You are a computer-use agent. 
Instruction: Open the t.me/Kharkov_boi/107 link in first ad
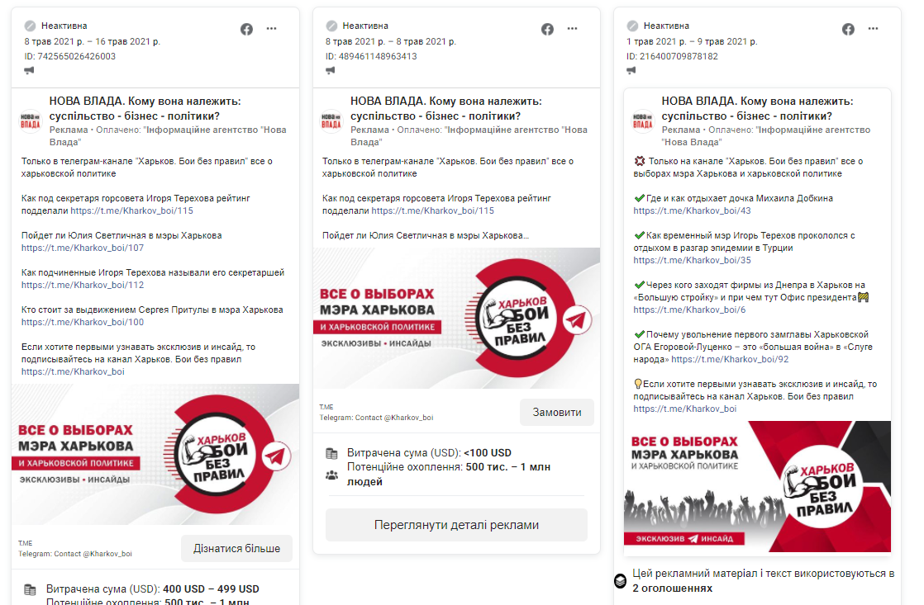pos(83,248)
